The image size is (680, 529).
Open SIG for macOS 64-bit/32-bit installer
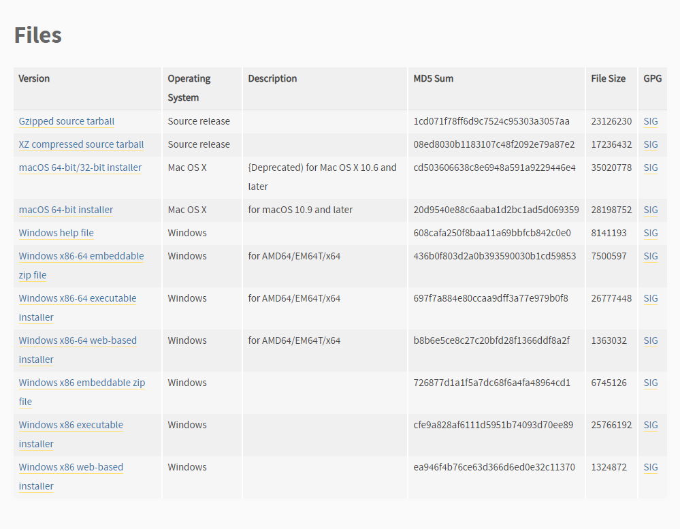(651, 167)
